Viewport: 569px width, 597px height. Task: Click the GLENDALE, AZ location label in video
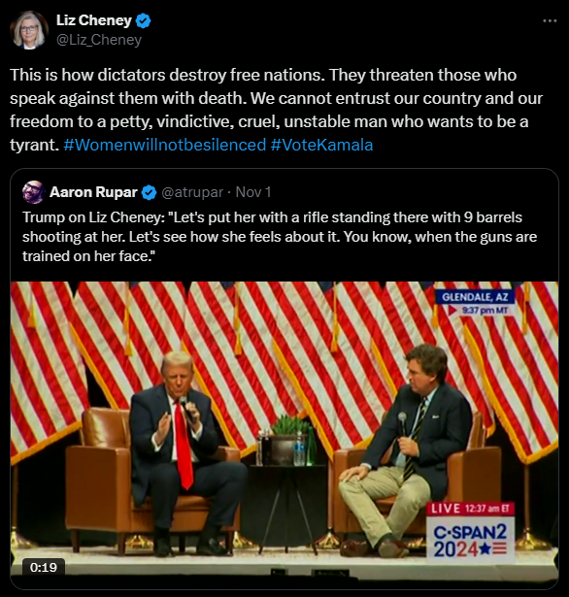point(475,297)
